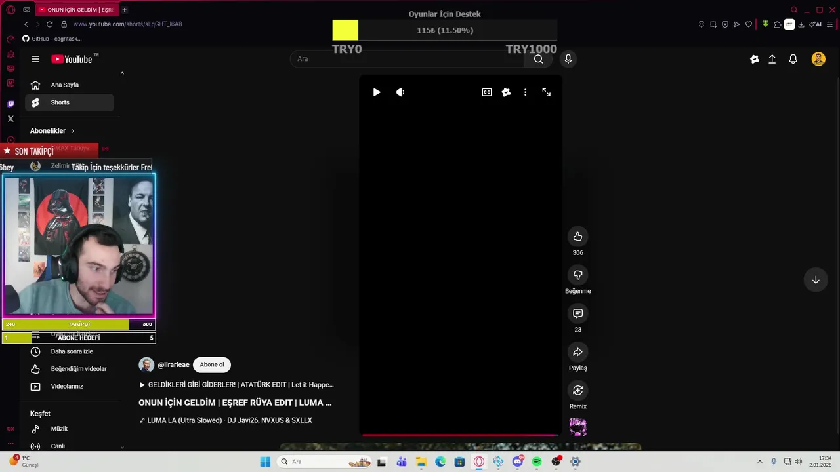Click the streamer webcam overlay
The height and width of the screenshot is (472, 840).
[x=79, y=245]
